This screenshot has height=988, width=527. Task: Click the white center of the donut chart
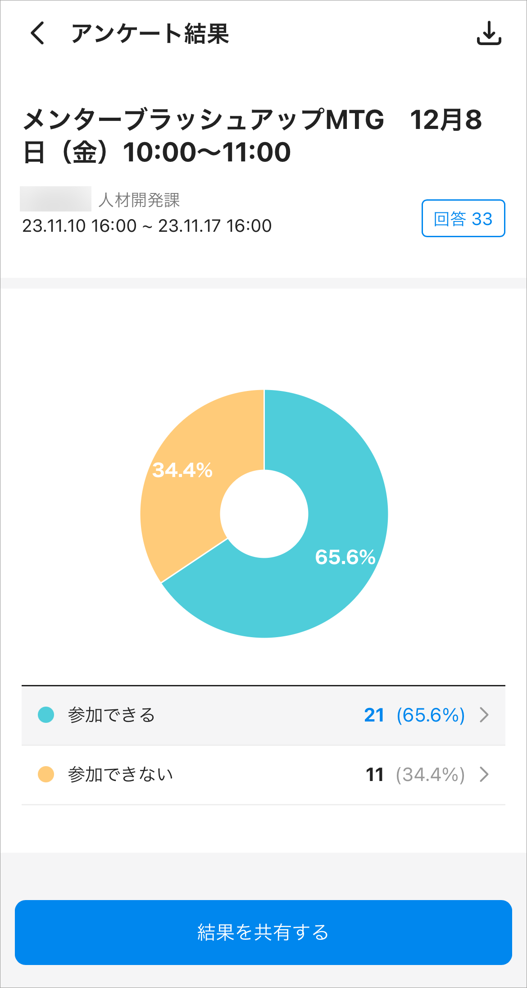[x=264, y=514]
